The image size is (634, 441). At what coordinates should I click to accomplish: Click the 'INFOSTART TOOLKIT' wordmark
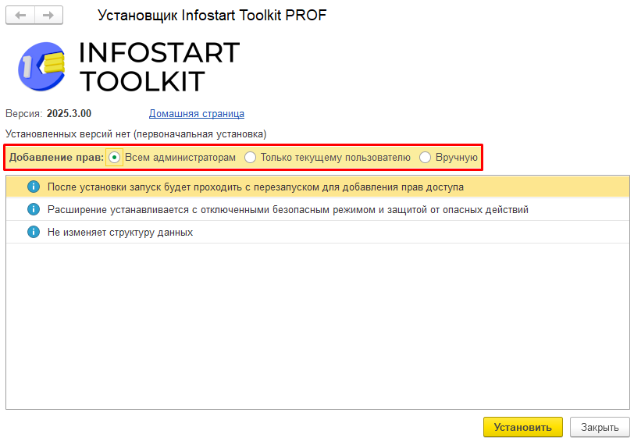[x=159, y=66]
